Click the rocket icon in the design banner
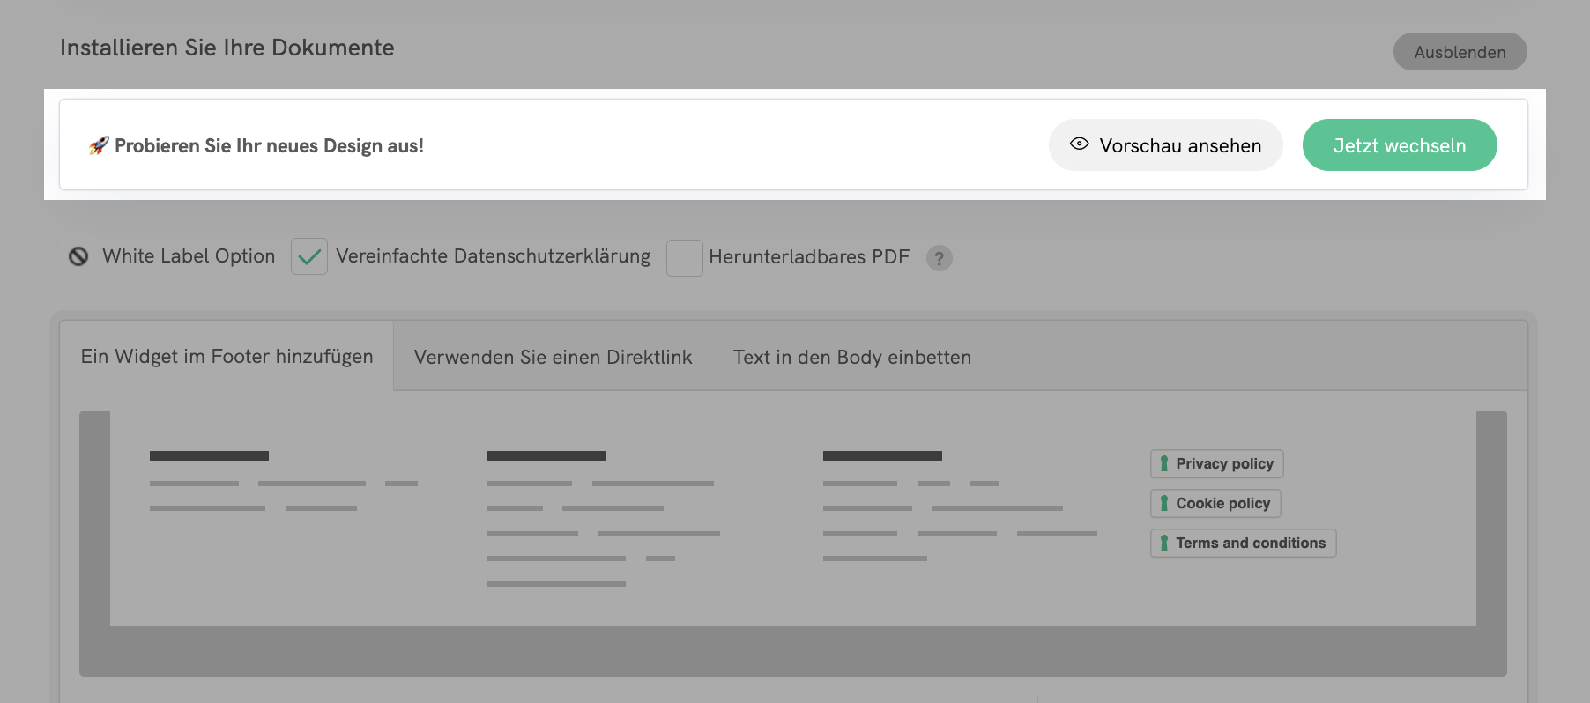This screenshot has height=703, width=1590. coord(99,145)
